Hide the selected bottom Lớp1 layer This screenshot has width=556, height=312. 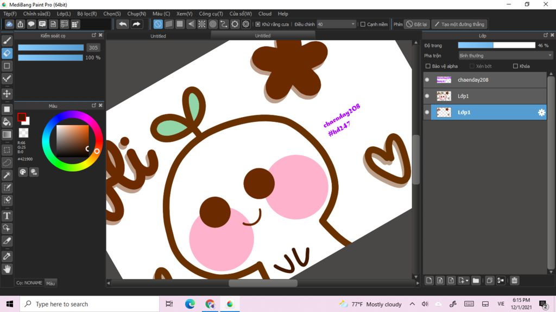pos(427,112)
